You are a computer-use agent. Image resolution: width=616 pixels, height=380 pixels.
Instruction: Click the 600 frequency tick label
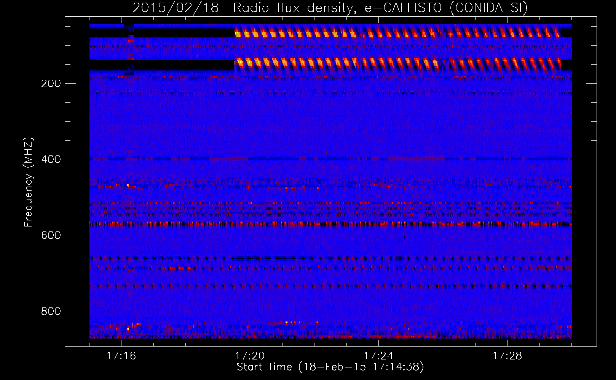(51, 236)
